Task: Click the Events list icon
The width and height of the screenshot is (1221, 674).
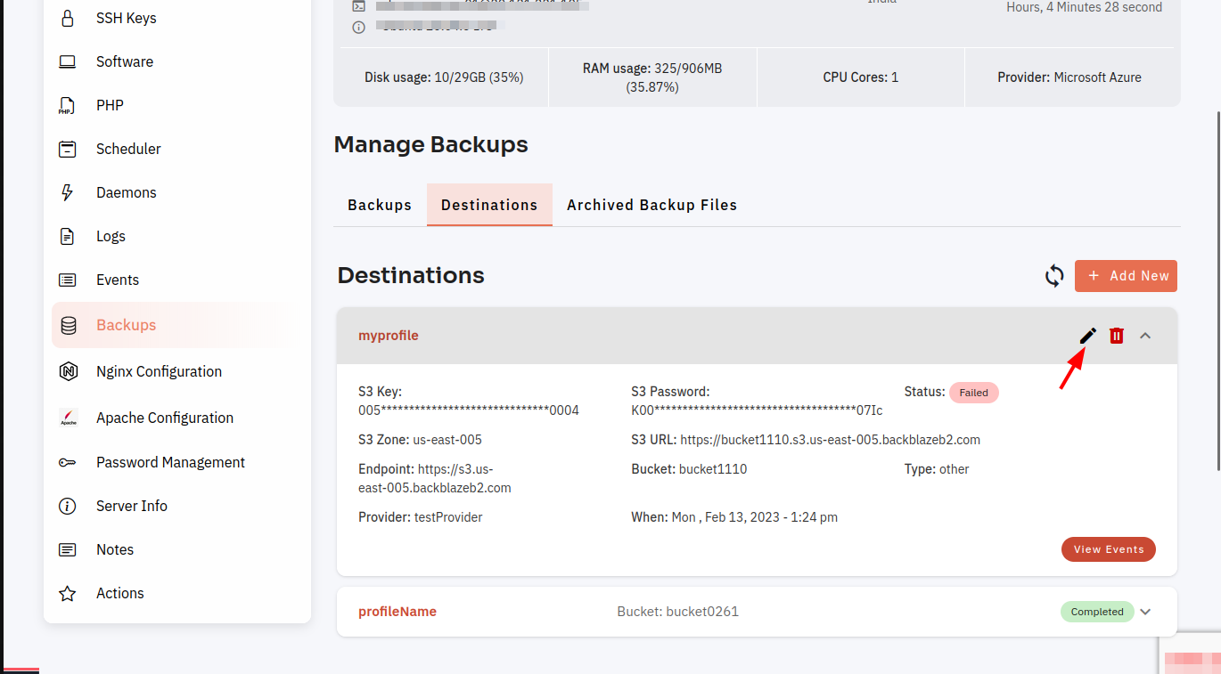Action: click(68, 280)
